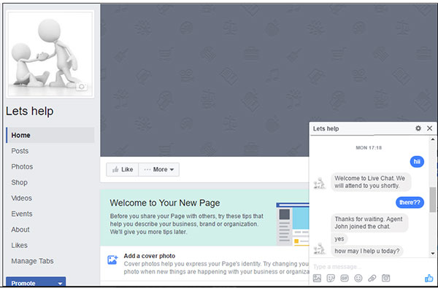
Task: Click the Welcome to Your New Page heading
Action: tap(165, 203)
